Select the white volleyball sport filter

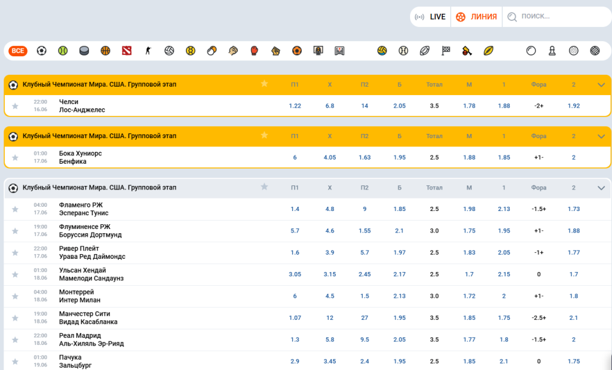[169, 51]
